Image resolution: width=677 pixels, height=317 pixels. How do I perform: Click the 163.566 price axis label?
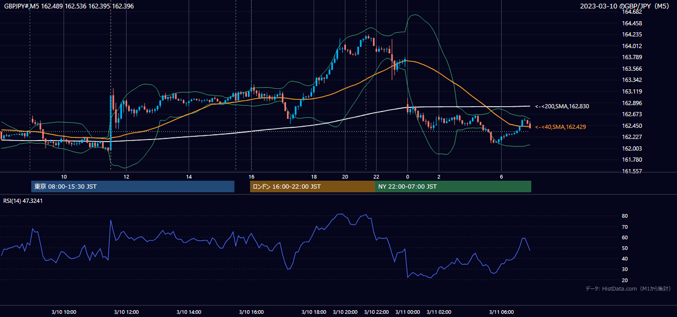632,69
